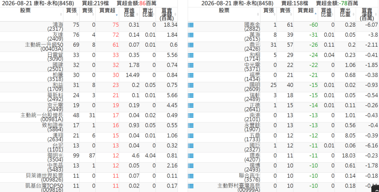Open the list icon for 南港 (2101)
The width and height of the screenshot is (379, 192).
pyautogui.click(x=191, y=116)
